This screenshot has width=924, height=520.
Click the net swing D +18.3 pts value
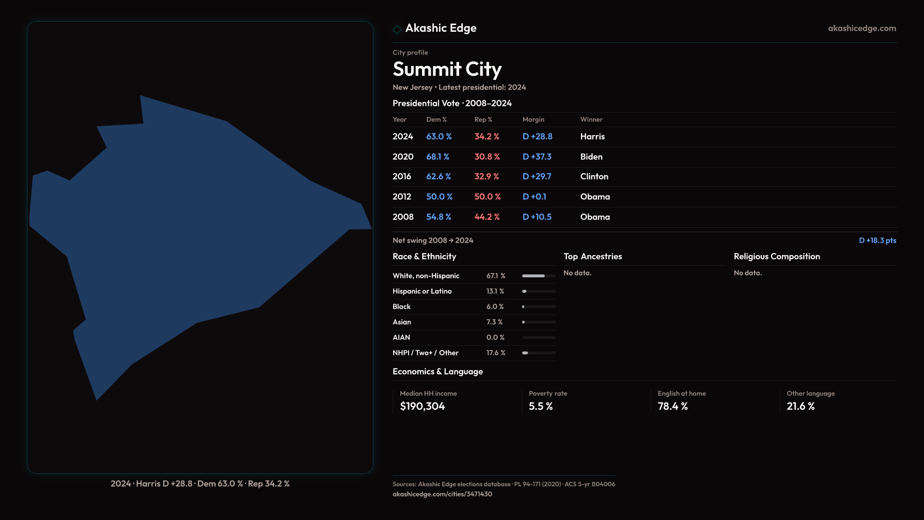pos(877,240)
